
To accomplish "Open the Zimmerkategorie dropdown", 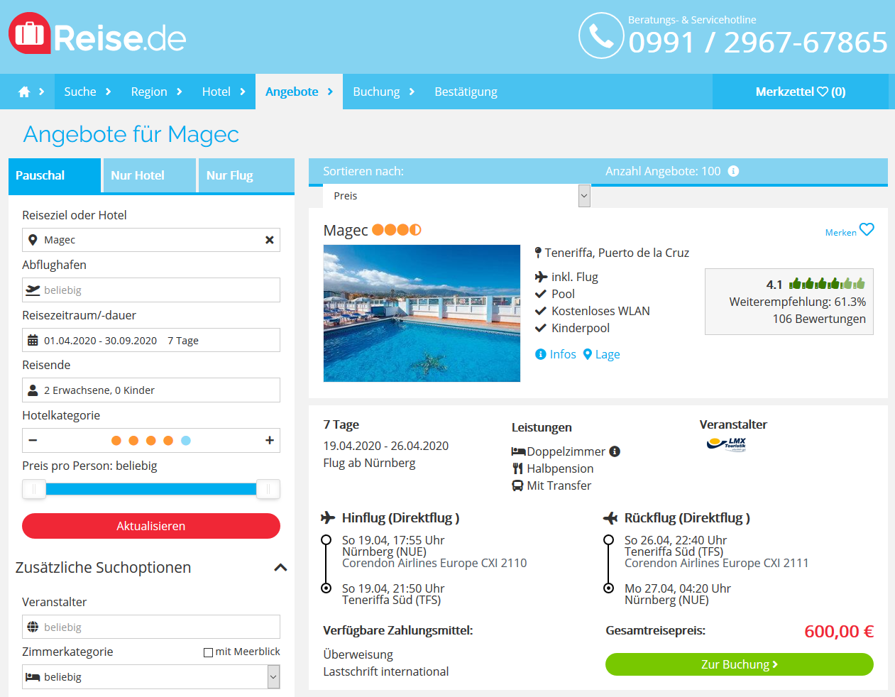I will [x=151, y=676].
